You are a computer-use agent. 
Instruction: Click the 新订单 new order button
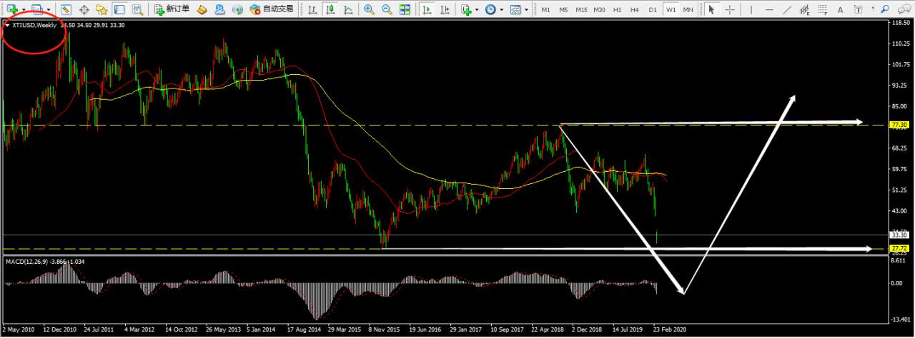[x=172, y=9]
